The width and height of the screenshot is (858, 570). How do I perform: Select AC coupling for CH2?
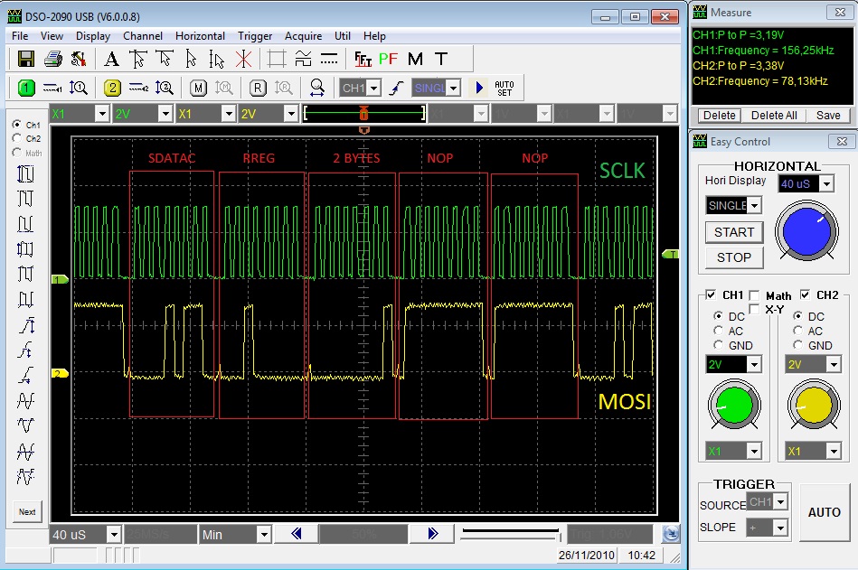797,331
